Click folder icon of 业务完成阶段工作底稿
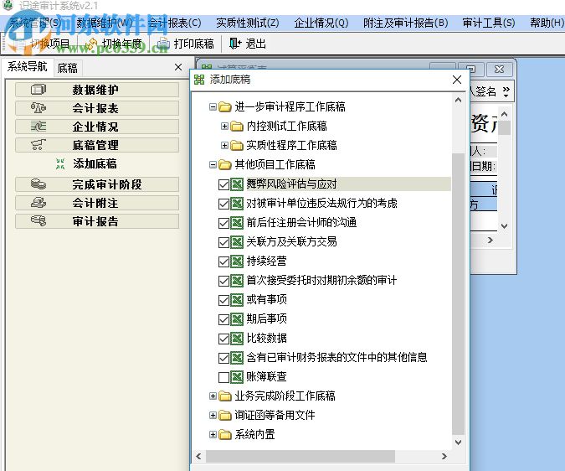The image size is (565, 471). click(225, 396)
